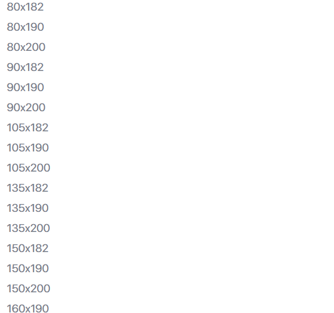The height and width of the screenshot is (313, 334).
Task: Select the 150x182 size option
Action: (27, 248)
